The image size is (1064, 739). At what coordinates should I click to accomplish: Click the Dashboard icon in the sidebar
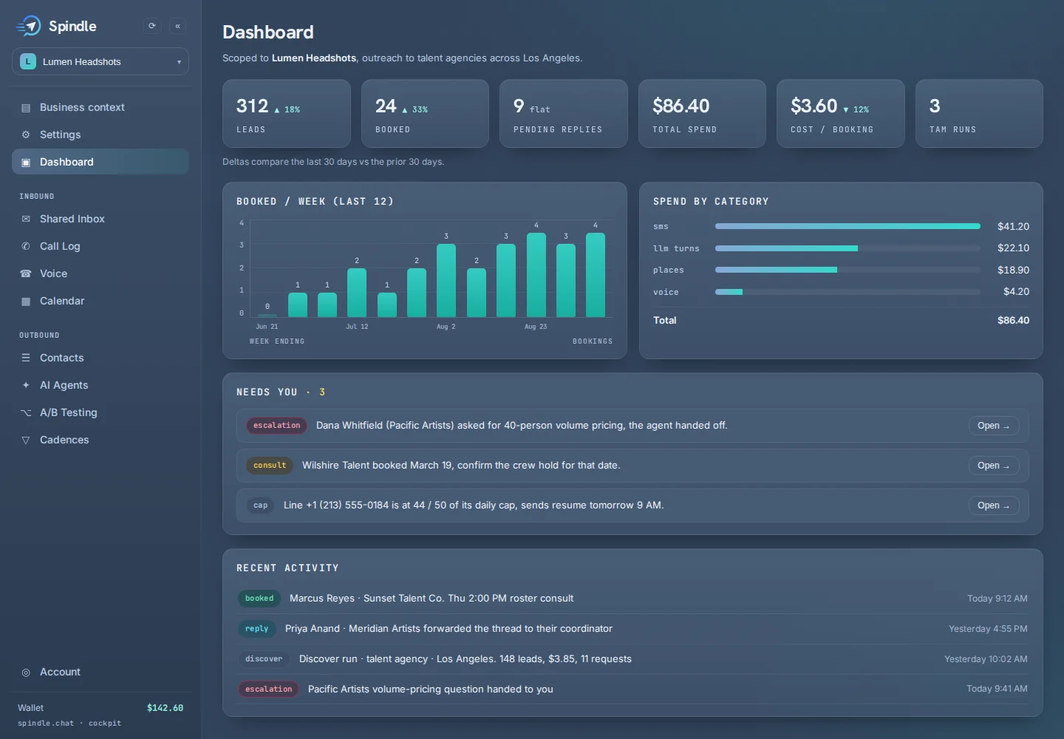pos(26,162)
